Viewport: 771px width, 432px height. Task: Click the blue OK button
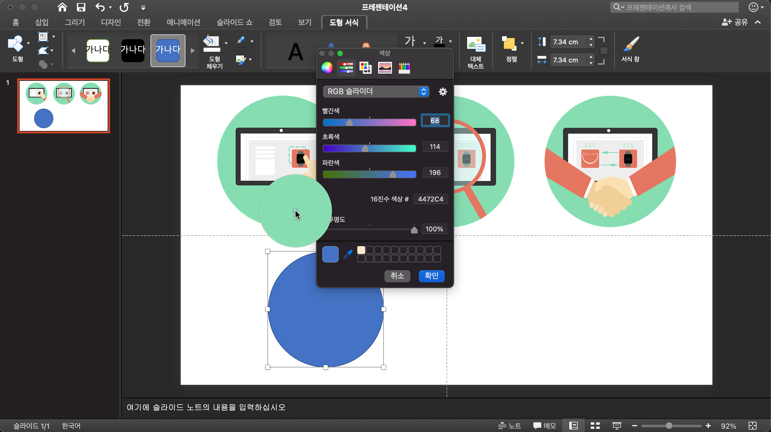point(431,276)
